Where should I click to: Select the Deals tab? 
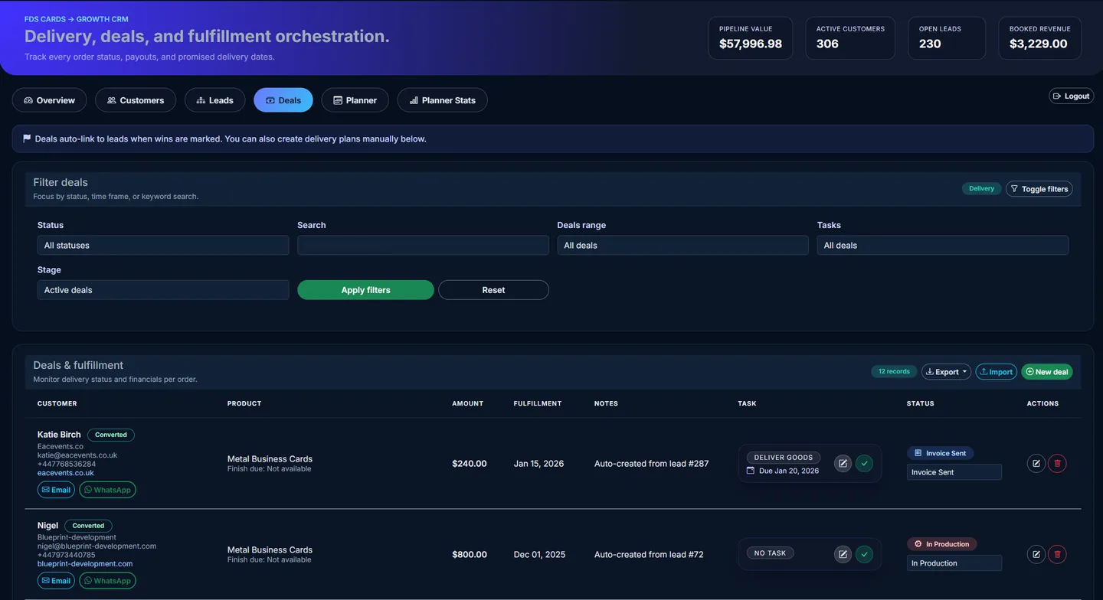[283, 100]
